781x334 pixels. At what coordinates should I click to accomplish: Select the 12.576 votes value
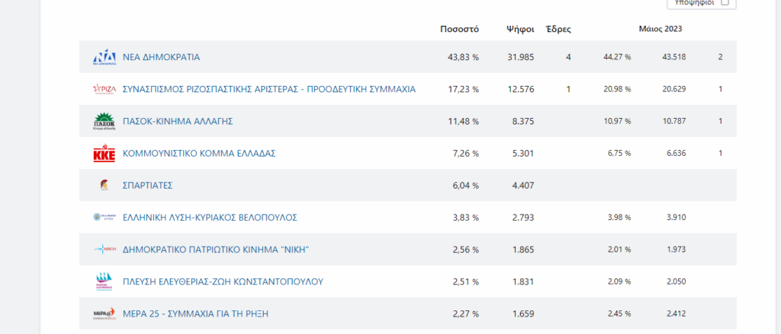(x=520, y=90)
